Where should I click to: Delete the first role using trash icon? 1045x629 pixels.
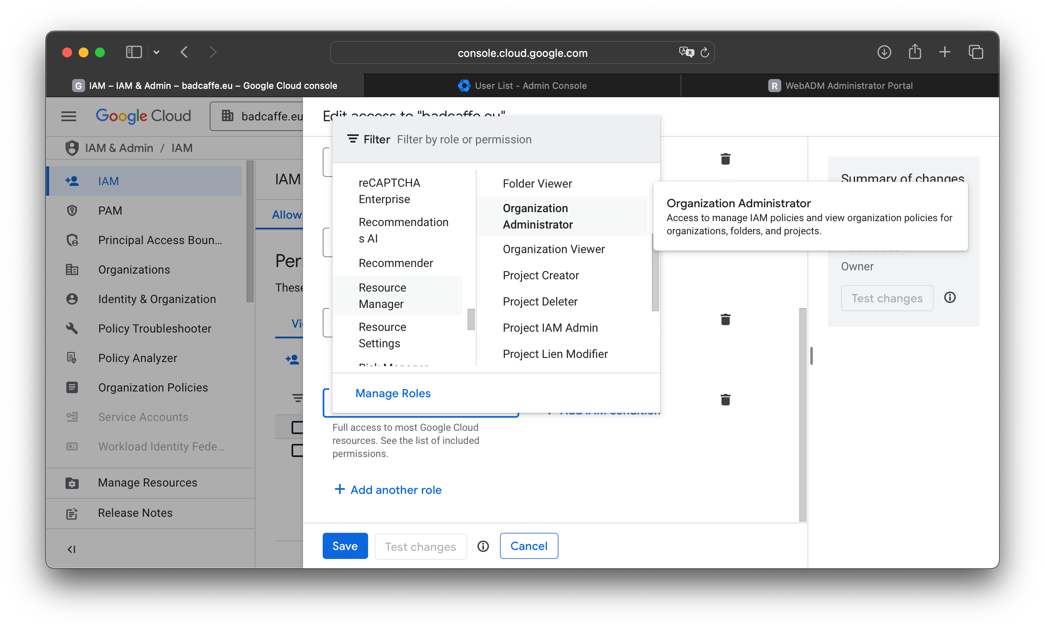[x=725, y=159]
